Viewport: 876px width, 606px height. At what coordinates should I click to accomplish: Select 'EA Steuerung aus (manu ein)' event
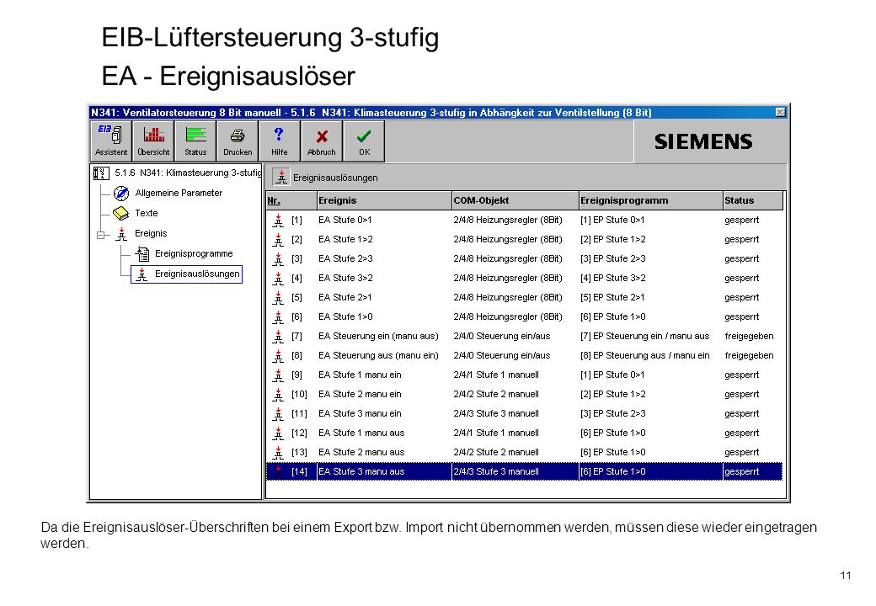tap(378, 355)
